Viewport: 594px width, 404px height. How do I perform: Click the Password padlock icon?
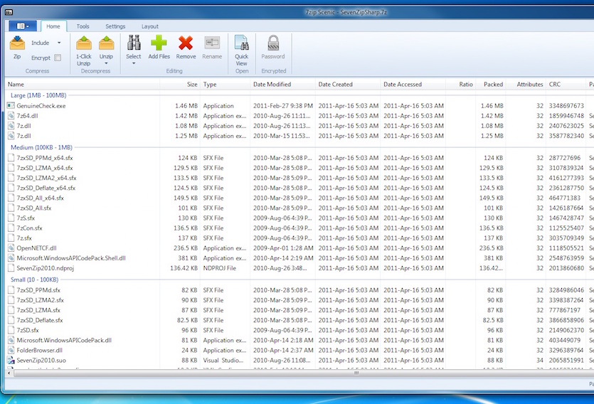point(273,43)
